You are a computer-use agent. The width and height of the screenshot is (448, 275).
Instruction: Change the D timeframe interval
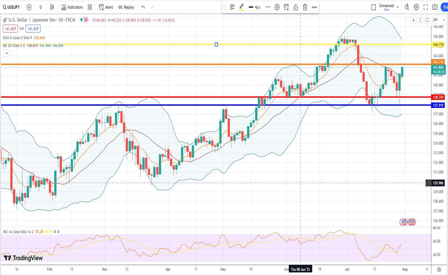[41, 7]
